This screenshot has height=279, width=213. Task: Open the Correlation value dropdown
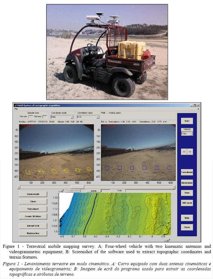98,117
